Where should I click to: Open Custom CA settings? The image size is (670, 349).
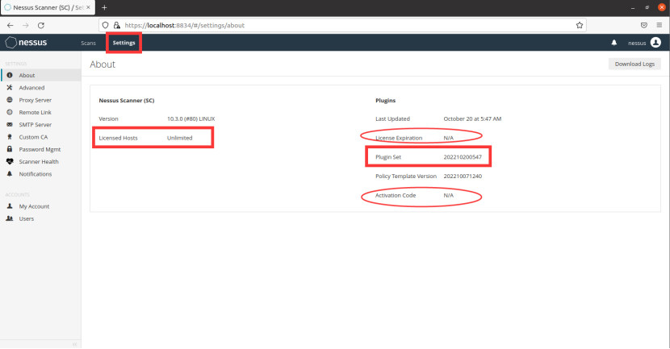pos(40,137)
